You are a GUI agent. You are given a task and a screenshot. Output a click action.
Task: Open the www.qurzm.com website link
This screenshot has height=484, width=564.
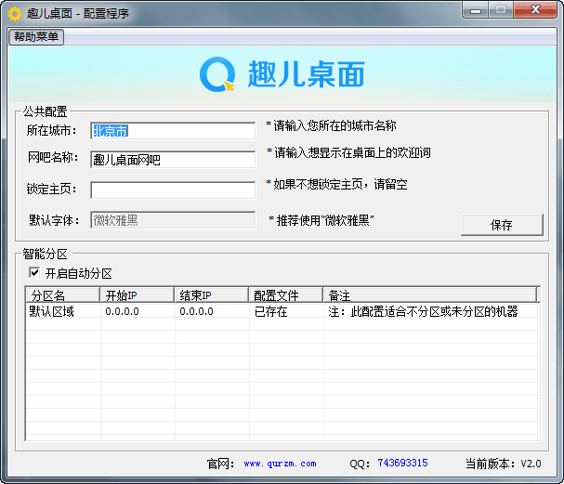click(280, 463)
